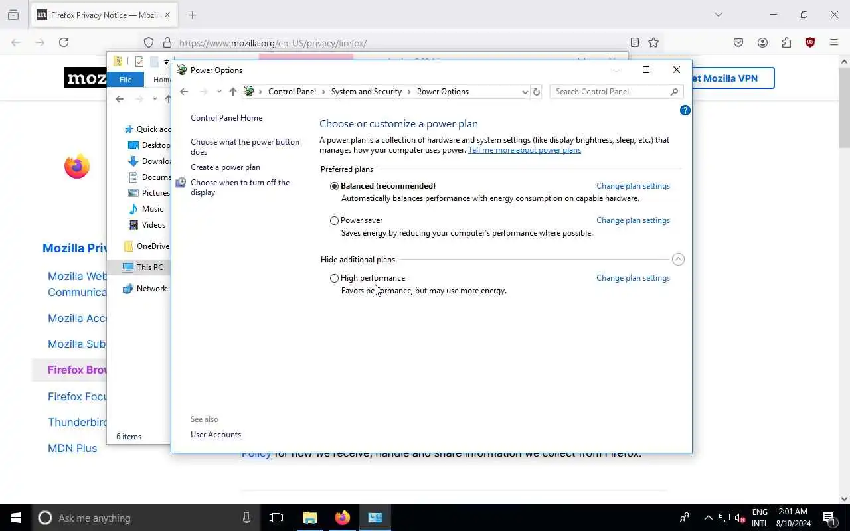Close the Firefox Privacy Notice tab
The image size is (850, 531).
(x=167, y=15)
